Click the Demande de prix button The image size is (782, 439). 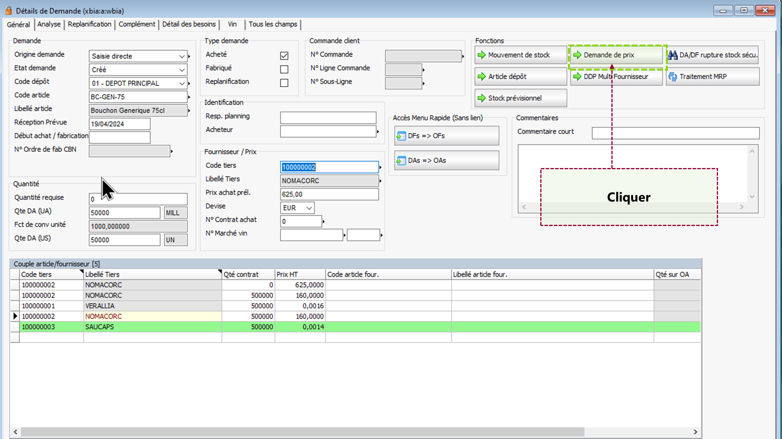(x=616, y=55)
